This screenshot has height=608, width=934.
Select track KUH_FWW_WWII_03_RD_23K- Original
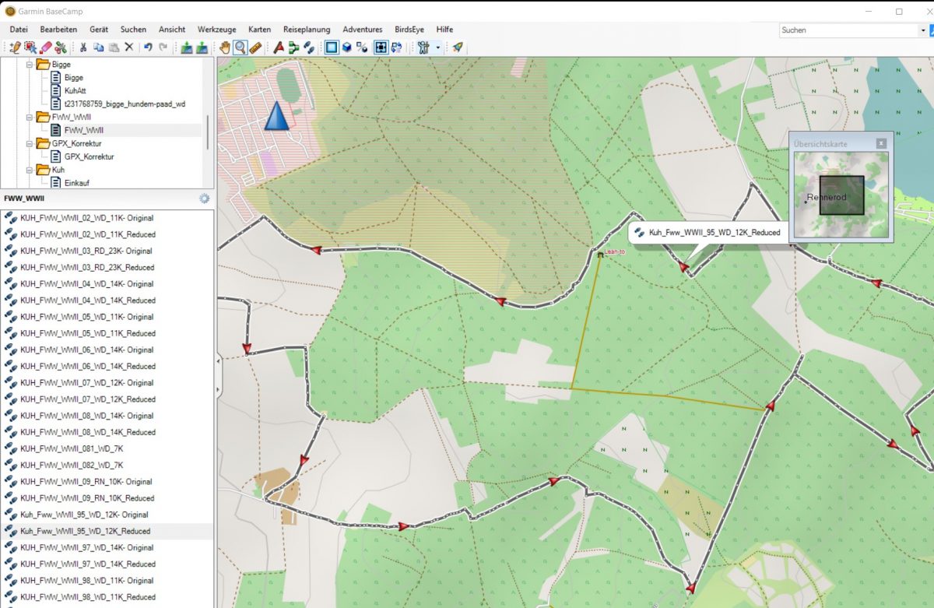tap(86, 251)
